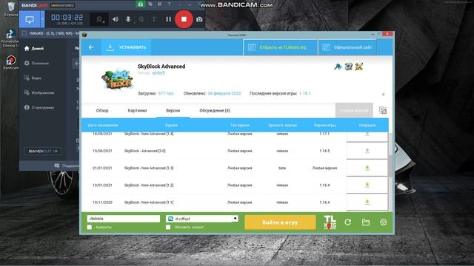Open Видео section in Bandicam sidebar
Viewport: 474px width, 266px height.
(33, 78)
